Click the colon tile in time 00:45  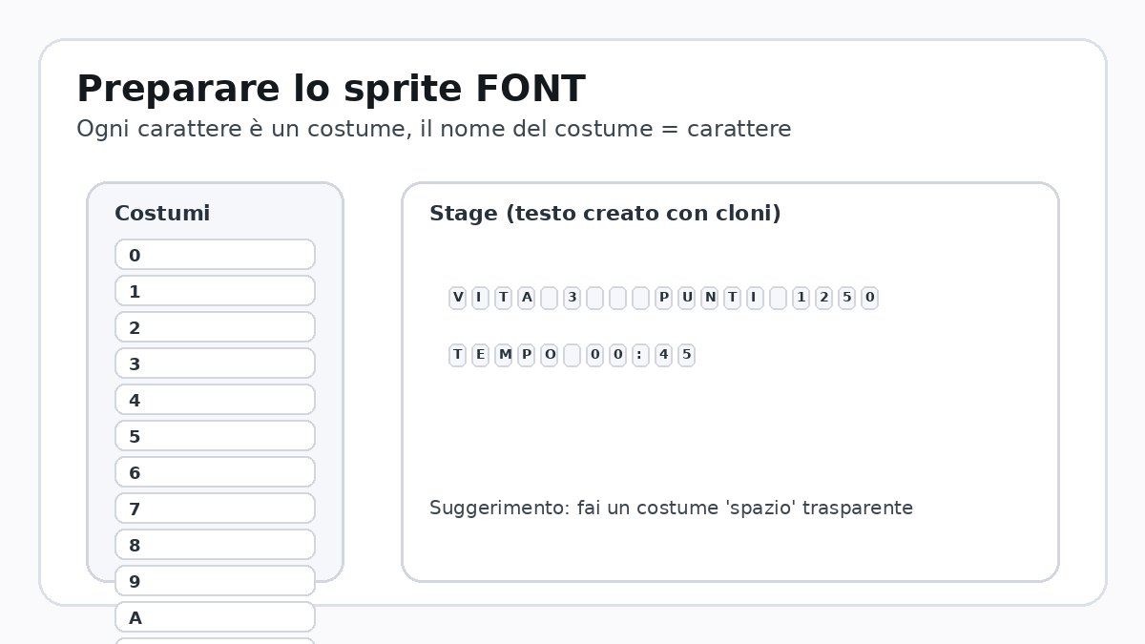[x=641, y=355]
